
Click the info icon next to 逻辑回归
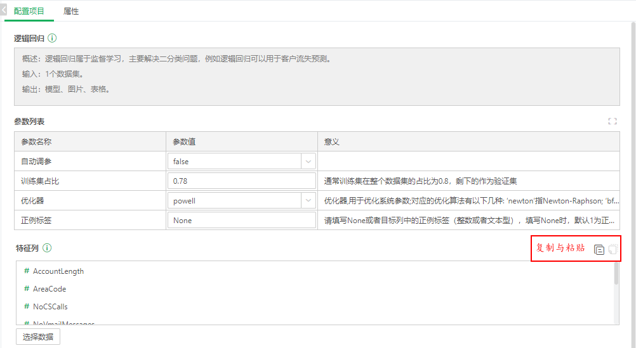pyautogui.click(x=52, y=39)
